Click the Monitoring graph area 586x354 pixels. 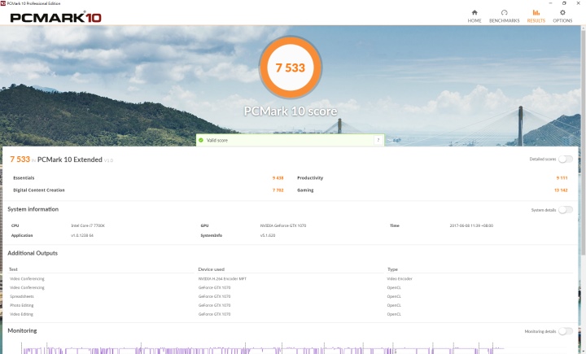[x=293, y=347]
